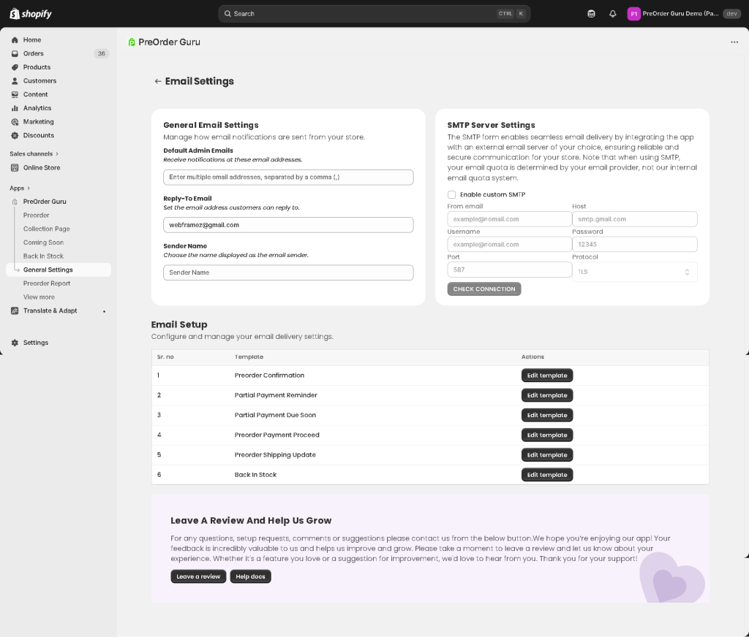Open Settings gear icon in sidebar
This screenshot has height=637, width=749.
click(x=15, y=343)
